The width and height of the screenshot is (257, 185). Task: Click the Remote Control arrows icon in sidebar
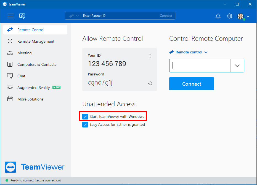point(10,29)
